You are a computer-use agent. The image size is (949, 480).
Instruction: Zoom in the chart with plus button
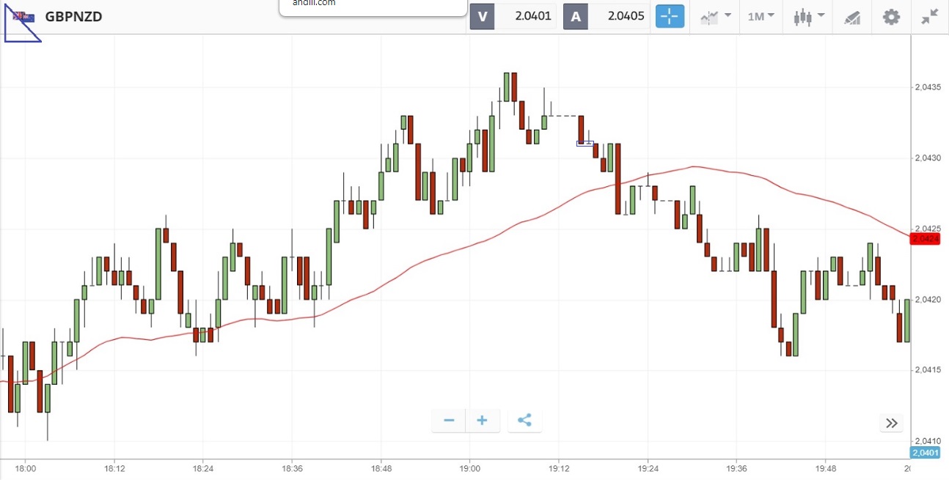(x=482, y=421)
